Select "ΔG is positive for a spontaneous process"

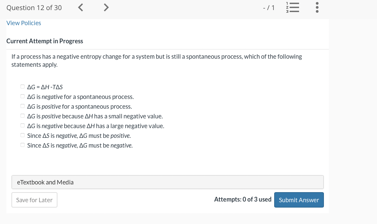(22, 106)
